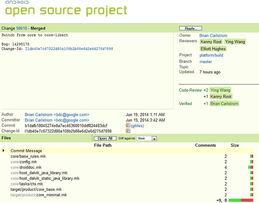Viewport: 259px width, 203px height.
Task: Open Author Brian Carlstrom email link
Action: [x=57, y=115]
